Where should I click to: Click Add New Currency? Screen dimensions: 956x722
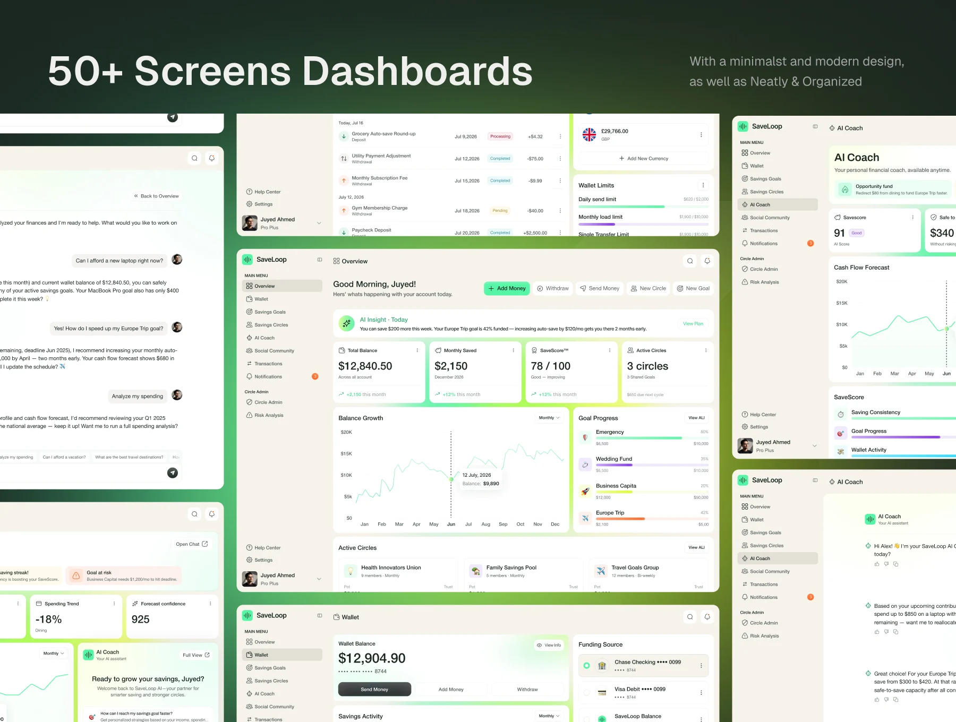coord(644,158)
